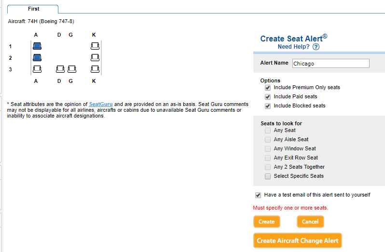Toggle the Include Paid seats checkbox
Viewport: 385px width, 252px height.
[268, 97]
